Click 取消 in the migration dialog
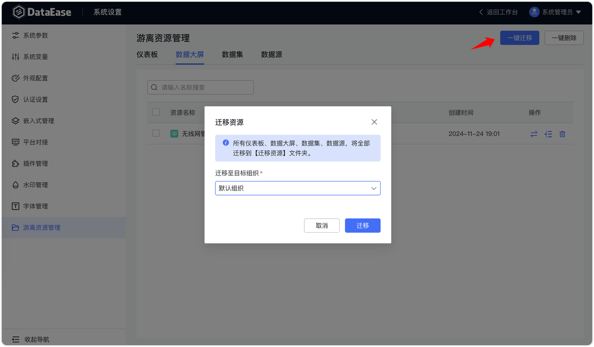This screenshot has height=347, width=594. click(322, 225)
